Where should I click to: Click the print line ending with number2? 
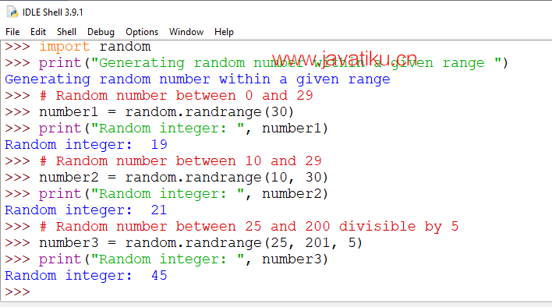[x=166, y=194]
